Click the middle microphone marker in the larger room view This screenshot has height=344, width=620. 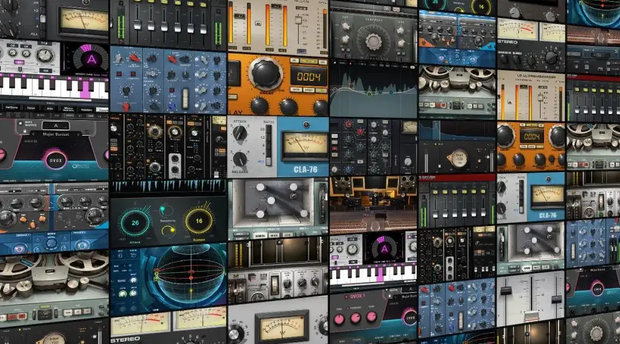coord(271,201)
